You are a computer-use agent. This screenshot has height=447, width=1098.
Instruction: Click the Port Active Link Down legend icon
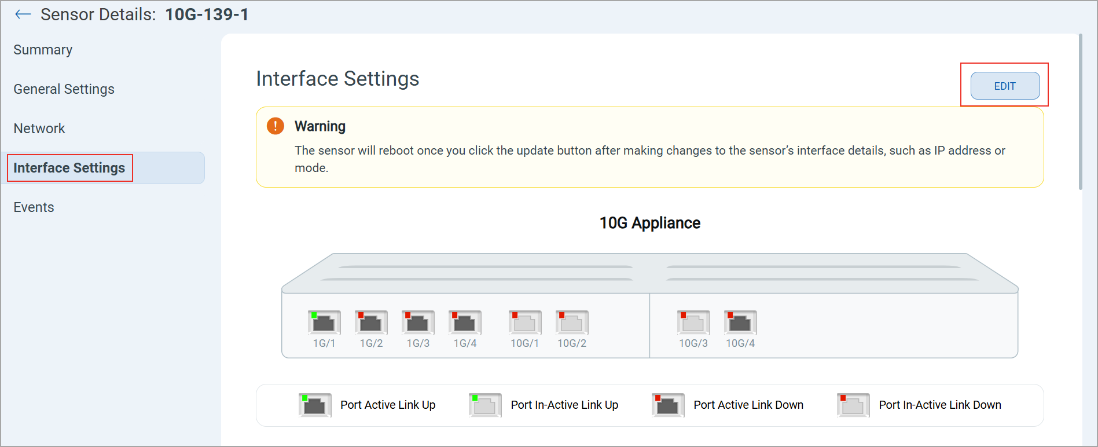tap(668, 405)
